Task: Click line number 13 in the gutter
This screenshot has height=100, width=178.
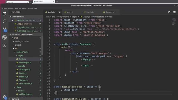Action: pos(49,56)
